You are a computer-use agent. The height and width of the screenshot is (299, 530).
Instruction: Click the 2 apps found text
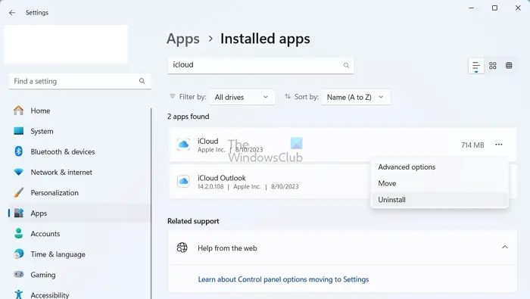click(189, 117)
